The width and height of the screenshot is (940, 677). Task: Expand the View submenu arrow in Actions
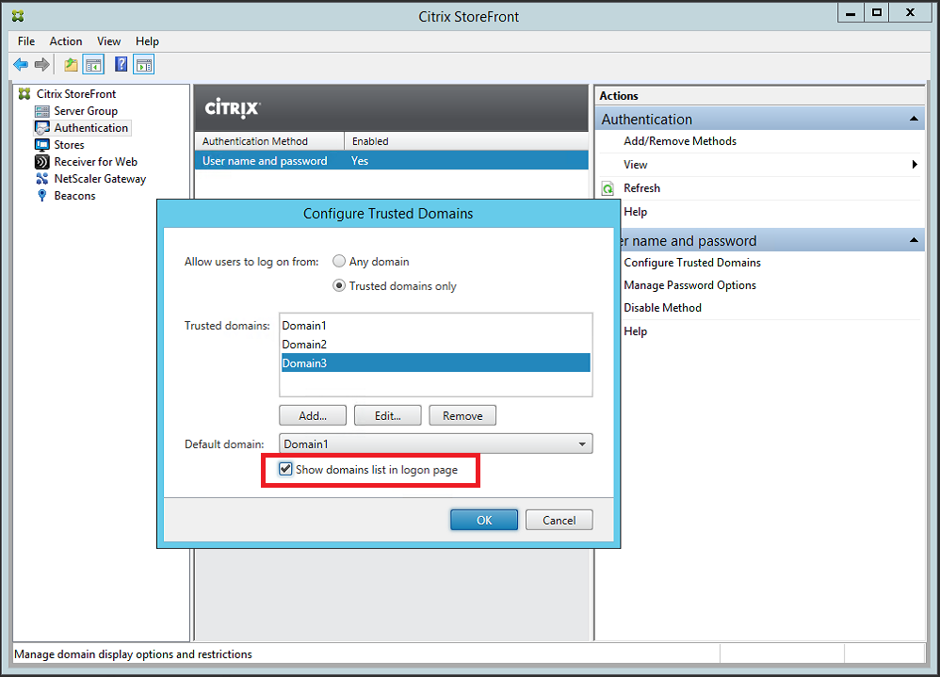916,165
